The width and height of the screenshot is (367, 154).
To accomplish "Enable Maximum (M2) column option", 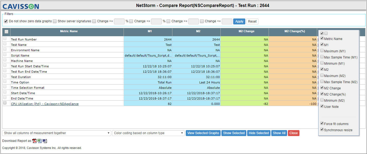I will point(322,75).
